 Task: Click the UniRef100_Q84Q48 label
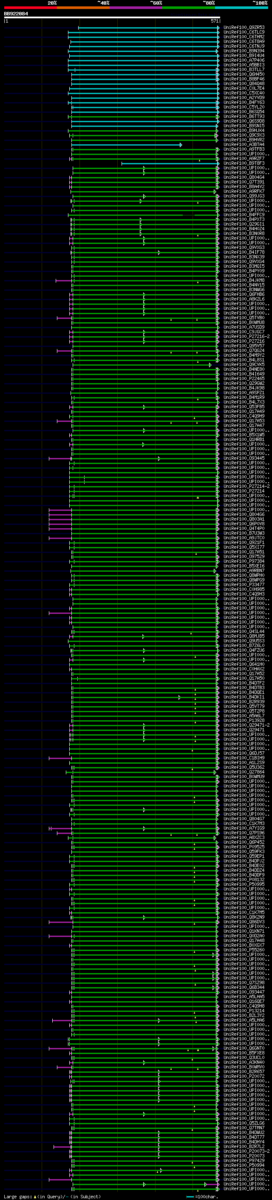click(x=244, y=84)
